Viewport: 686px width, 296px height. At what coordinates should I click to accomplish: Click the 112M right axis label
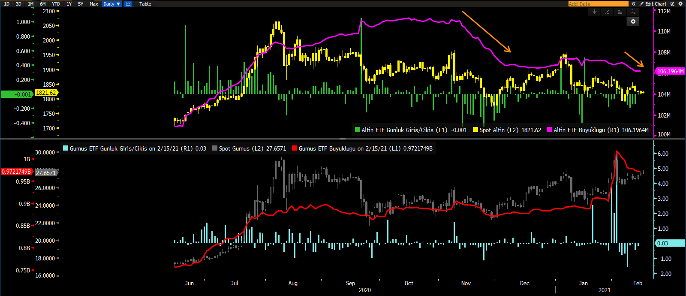click(664, 11)
